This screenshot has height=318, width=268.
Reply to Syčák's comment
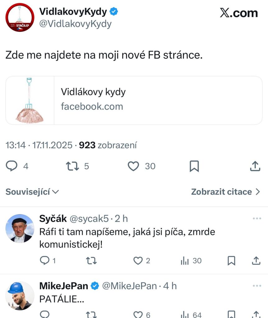point(45,261)
